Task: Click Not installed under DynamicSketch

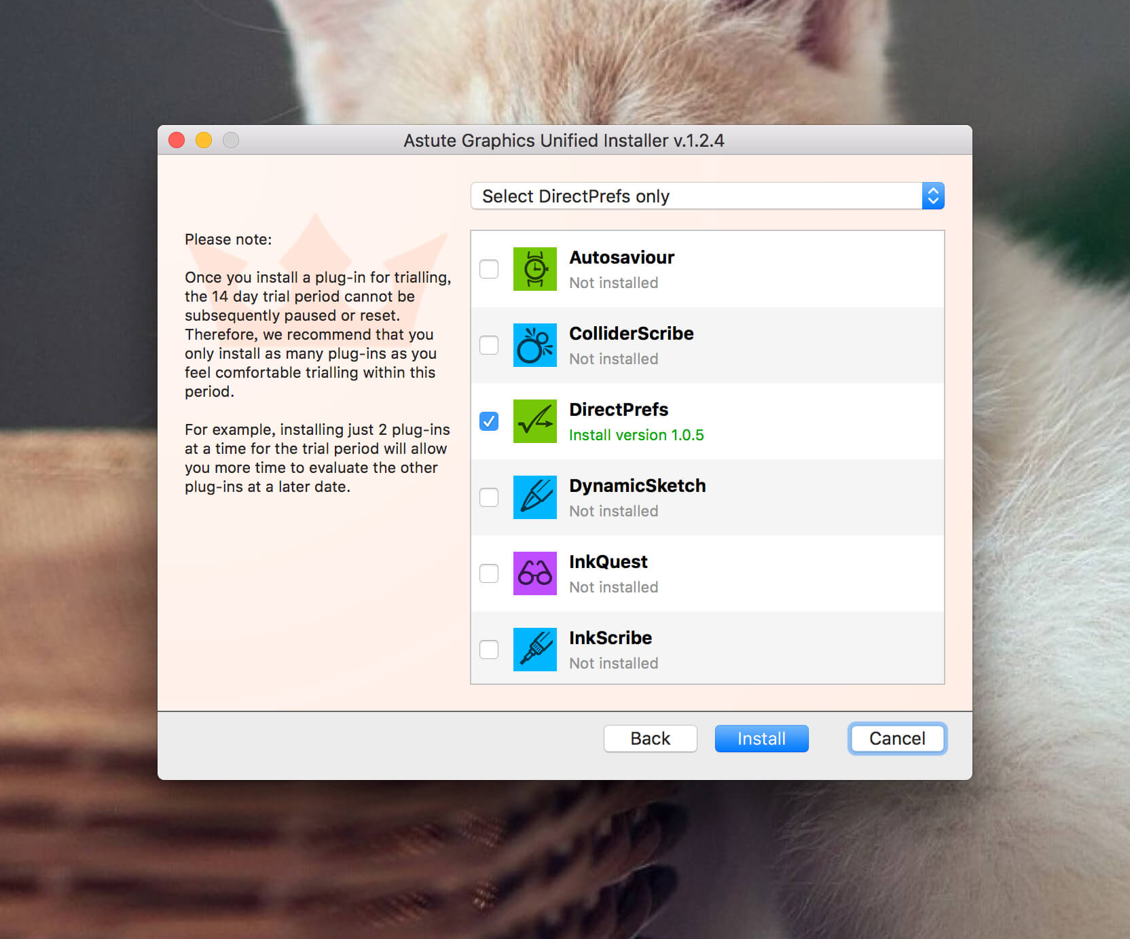Action: 613,511
